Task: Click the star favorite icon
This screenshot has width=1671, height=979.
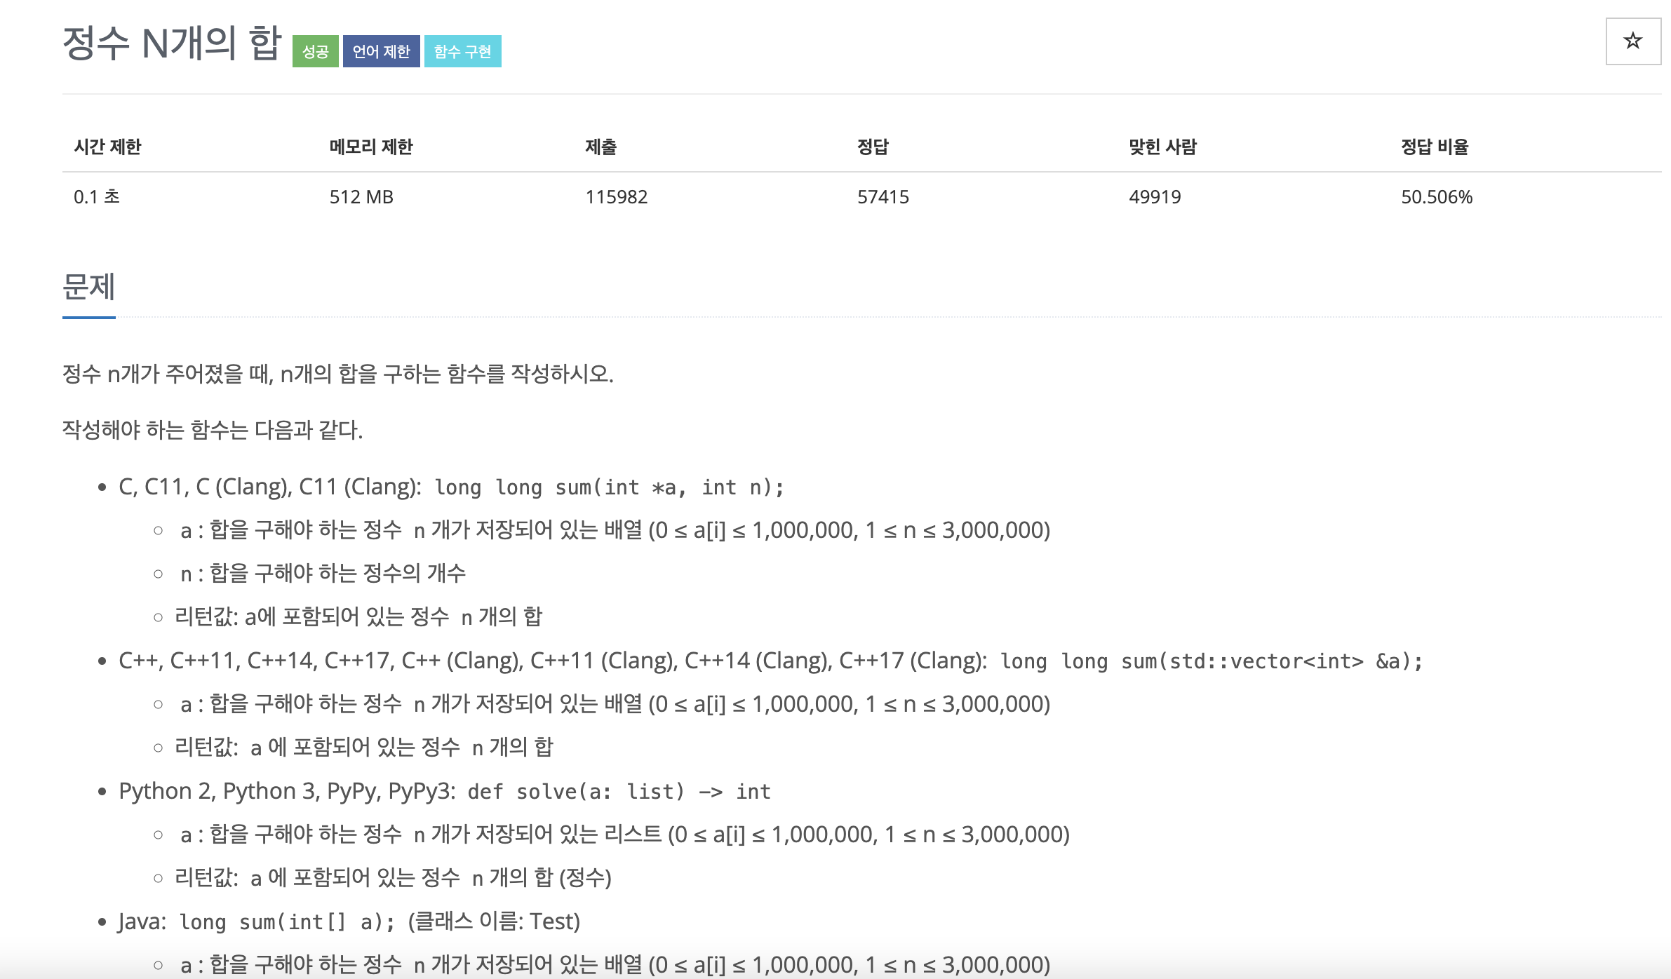Action: pyautogui.click(x=1632, y=41)
